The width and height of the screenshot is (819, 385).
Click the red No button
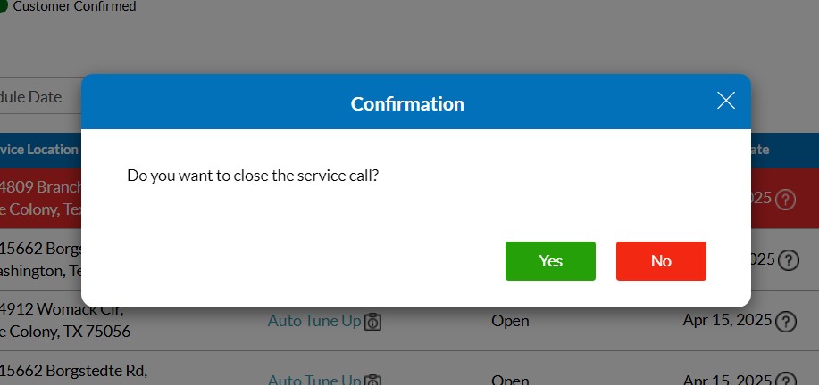[x=661, y=261]
